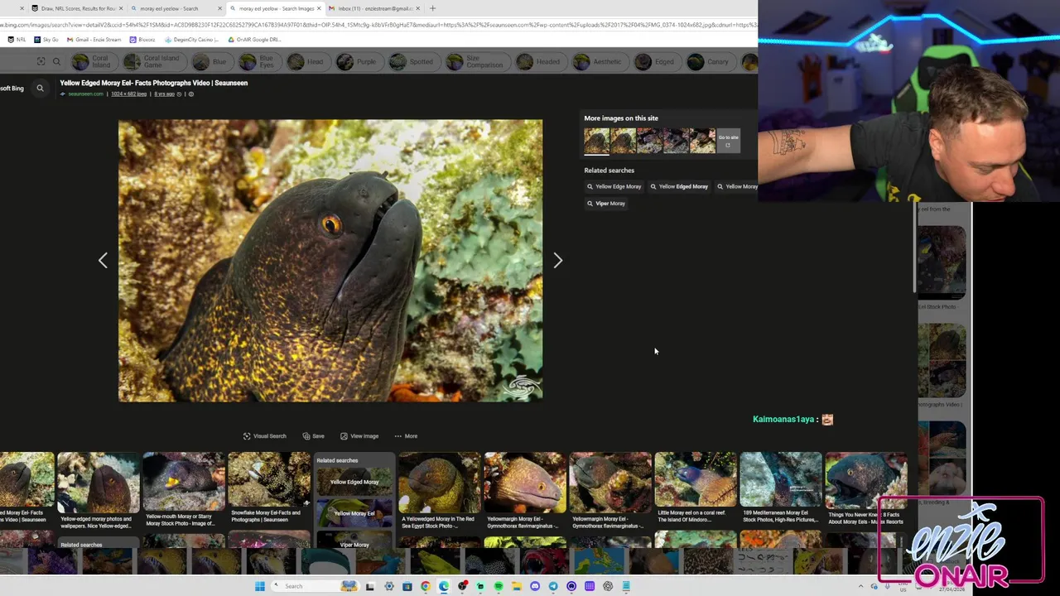Click the Visual Search icon button
The width and height of the screenshot is (1060, 596).
tap(264, 436)
